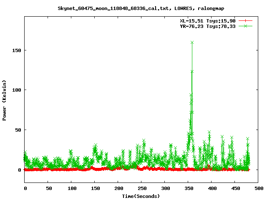Click the x-axis tick label 350

point(189,188)
